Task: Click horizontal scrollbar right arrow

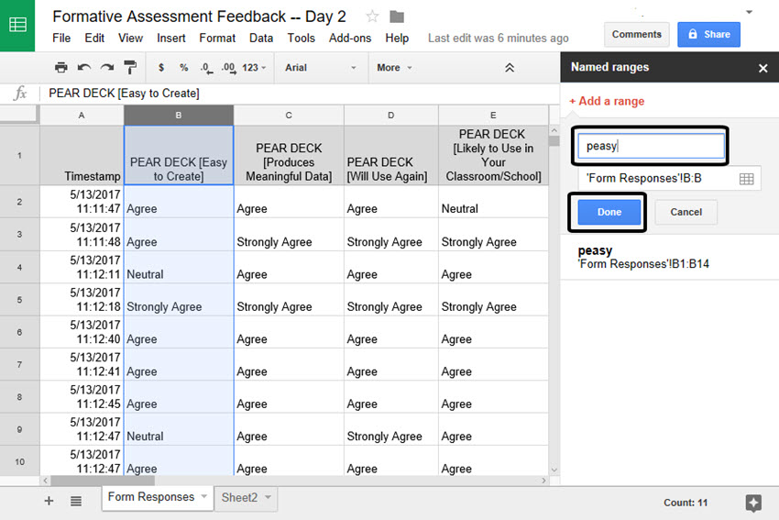Action: coord(543,481)
